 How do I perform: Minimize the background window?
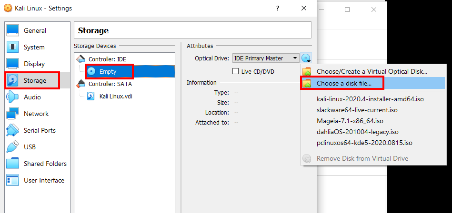[x=321, y=10]
